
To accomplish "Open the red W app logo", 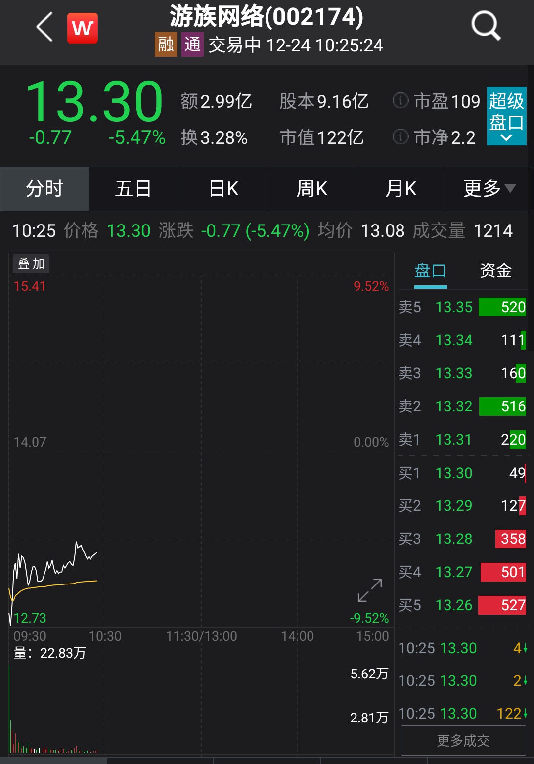I will click(x=83, y=28).
